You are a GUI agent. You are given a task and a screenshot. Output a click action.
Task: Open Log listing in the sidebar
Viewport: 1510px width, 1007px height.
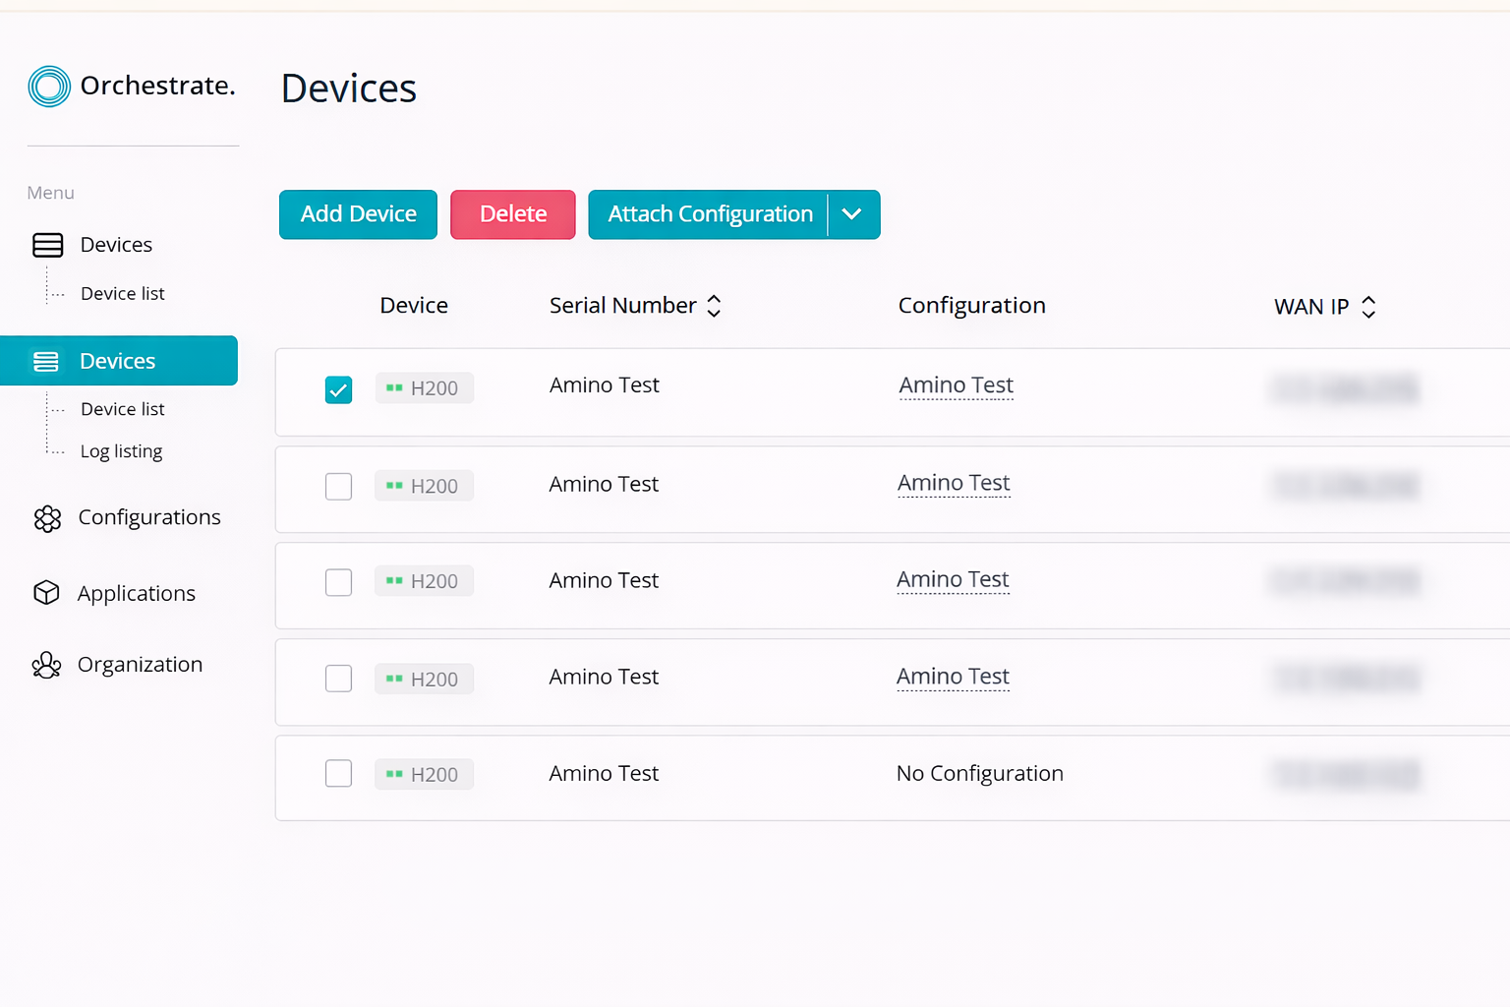pos(121,451)
